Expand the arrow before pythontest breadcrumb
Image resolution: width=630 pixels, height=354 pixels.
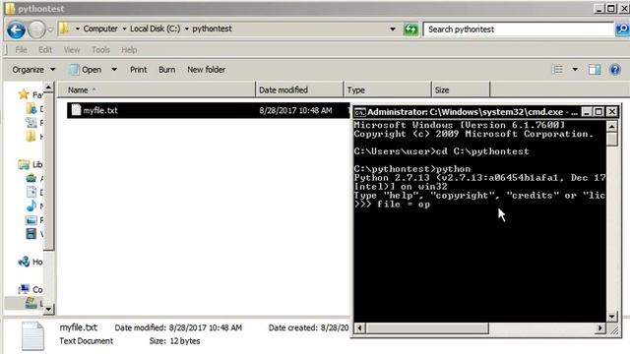click(187, 29)
